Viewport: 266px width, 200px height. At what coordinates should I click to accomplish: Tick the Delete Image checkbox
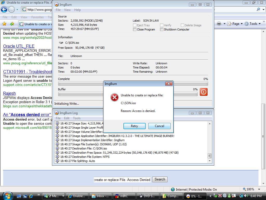tap(182, 25)
